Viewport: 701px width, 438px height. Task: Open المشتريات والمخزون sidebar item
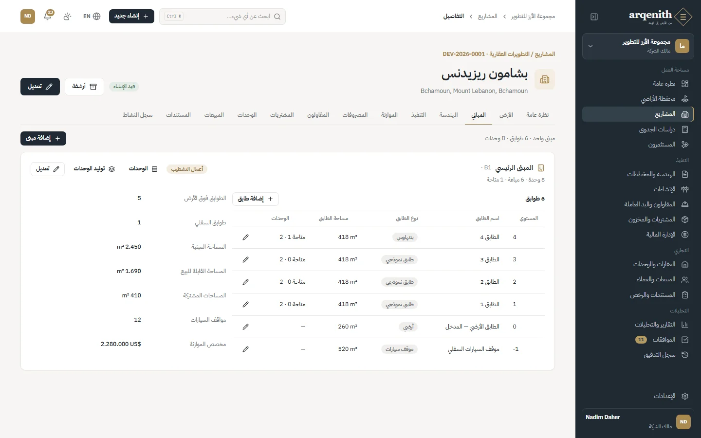638,219
